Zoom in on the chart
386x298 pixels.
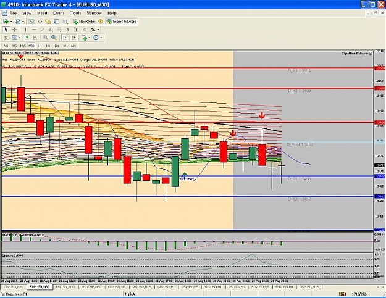click(x=45, y=38)
